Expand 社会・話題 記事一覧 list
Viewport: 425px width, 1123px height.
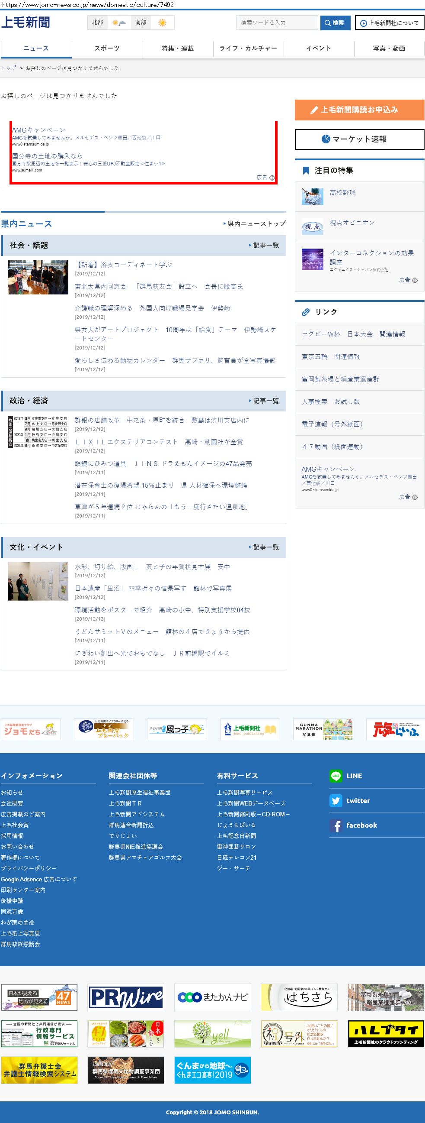pyautogui.click(x=264, y=246)
